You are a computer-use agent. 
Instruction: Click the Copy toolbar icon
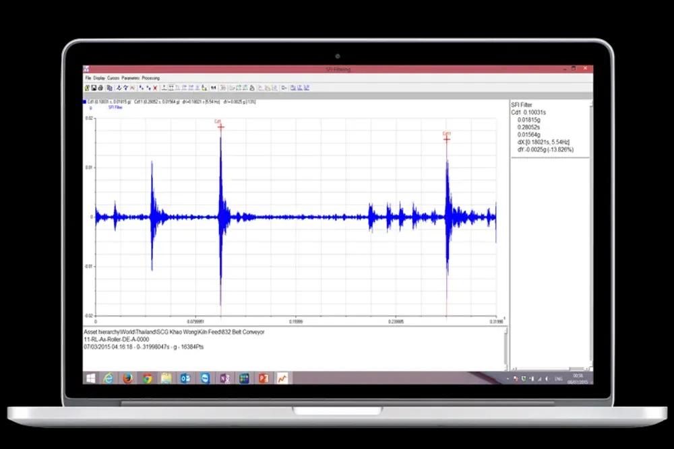tap(109, 88)
